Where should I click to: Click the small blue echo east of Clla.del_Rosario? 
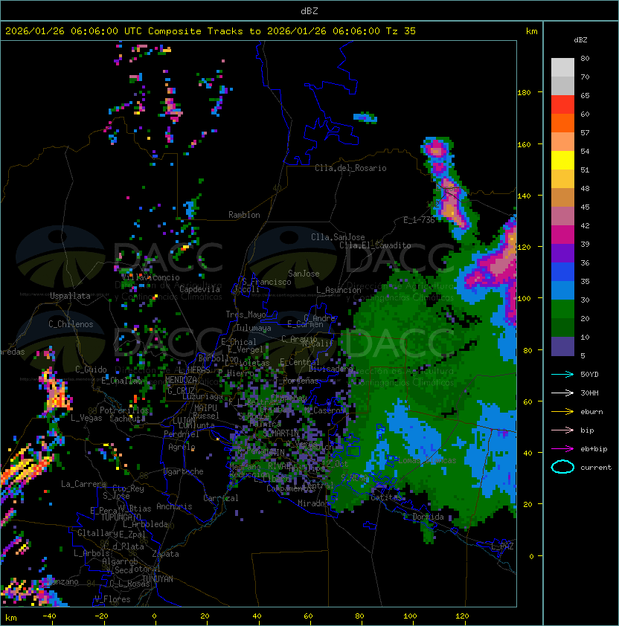(365, 117)
